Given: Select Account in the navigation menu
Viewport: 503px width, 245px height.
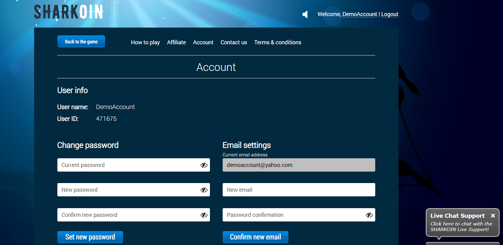Looking at the screenshot, I should pos(203,42).
